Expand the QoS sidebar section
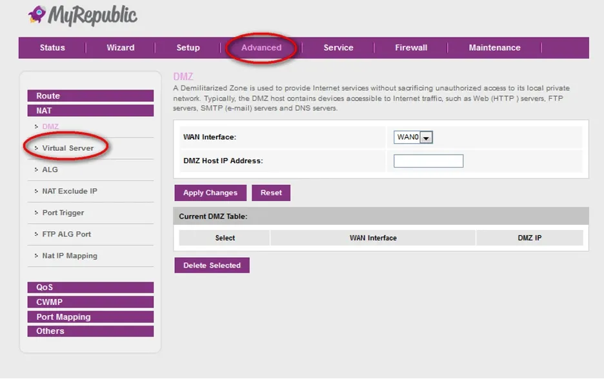 tap(90, 287)
